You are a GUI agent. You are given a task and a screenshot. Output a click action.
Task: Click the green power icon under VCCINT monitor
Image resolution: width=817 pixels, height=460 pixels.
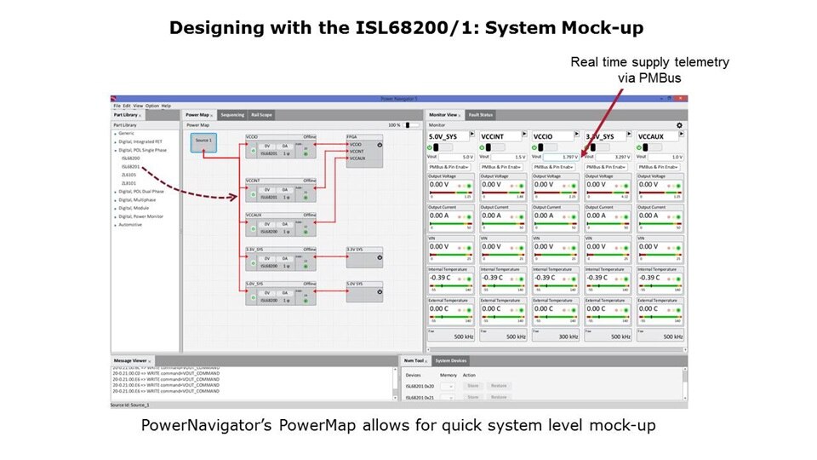coord(482,147)
